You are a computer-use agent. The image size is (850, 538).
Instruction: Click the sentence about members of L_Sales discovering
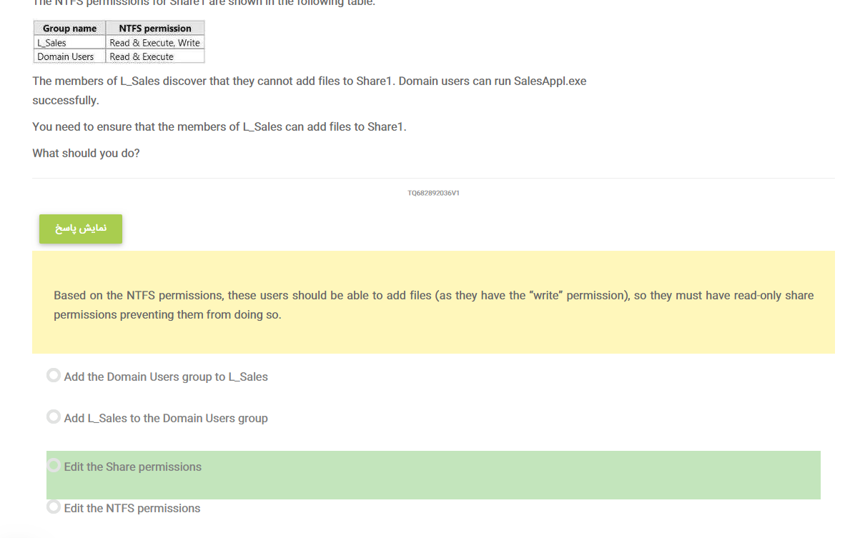pos(309,91)
